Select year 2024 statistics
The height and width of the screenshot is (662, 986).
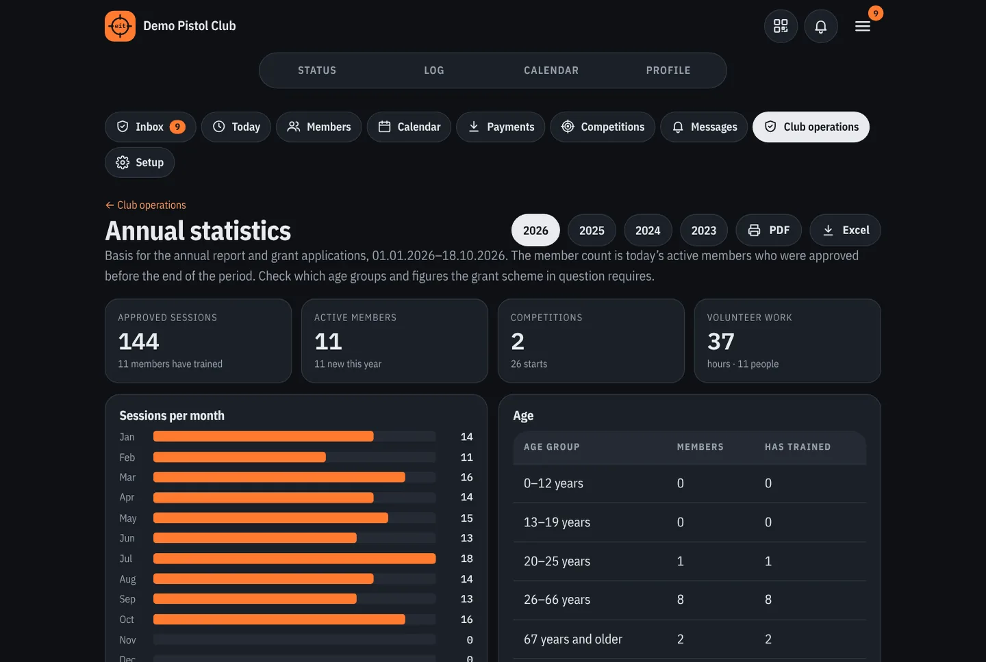[x=648, y=230]
